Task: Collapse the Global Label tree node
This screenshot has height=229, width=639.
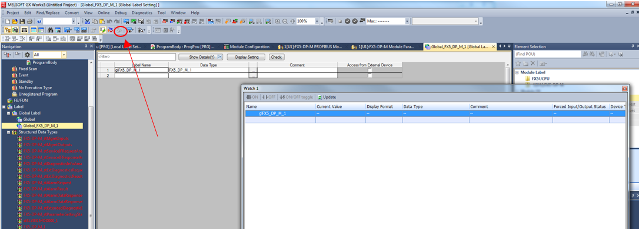Action: pyautogui.click(x=9, y=113)
